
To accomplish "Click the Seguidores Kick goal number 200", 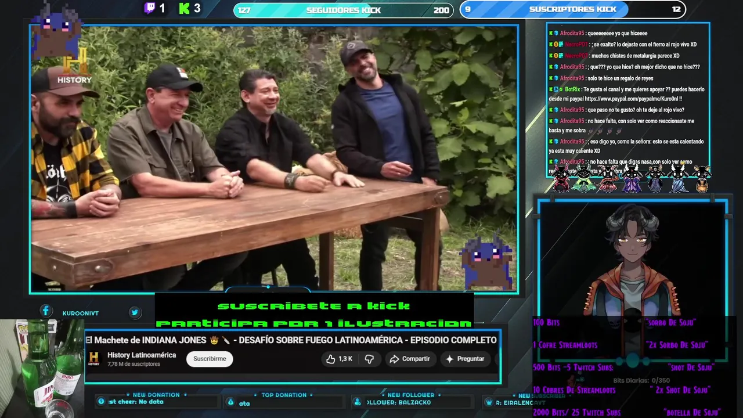I will 441,10.
